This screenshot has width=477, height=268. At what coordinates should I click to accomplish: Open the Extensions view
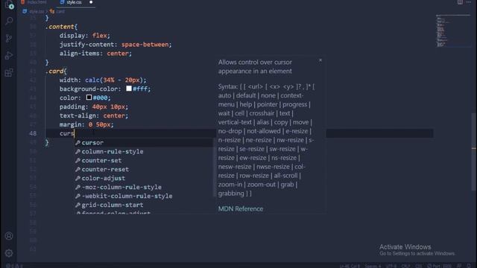click(x=9, y=73)
